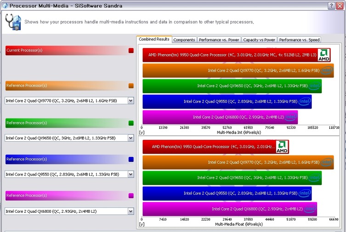Click the blue Reference Processor color swatch
Viewport: 346px width, 232px height.
[131, 160]
